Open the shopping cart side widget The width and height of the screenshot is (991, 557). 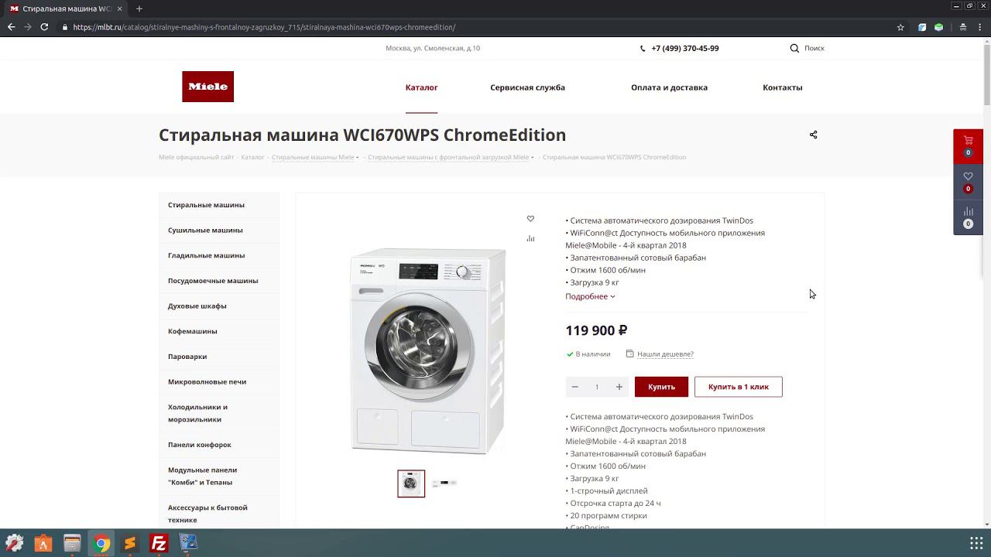click(968, 145)
